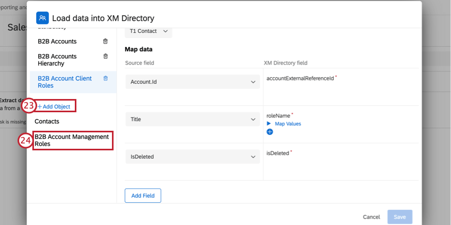
Task: Click the Save button
Action: pos(400,217)
